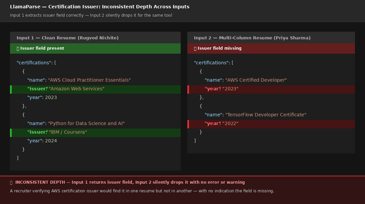
Task: Click the highlighted 'IBM / Coursera' issuer line
Action: (x=95, y=133)
